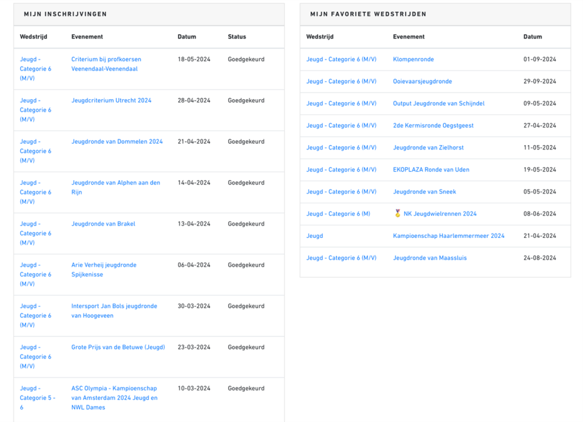
Task: Open the Jeugdronde van Brakel event
Action: pos(103,224)
